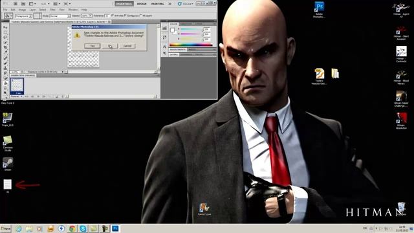Open the folder icon on desktop
This screenshot has width=414, height=233.
335,73
